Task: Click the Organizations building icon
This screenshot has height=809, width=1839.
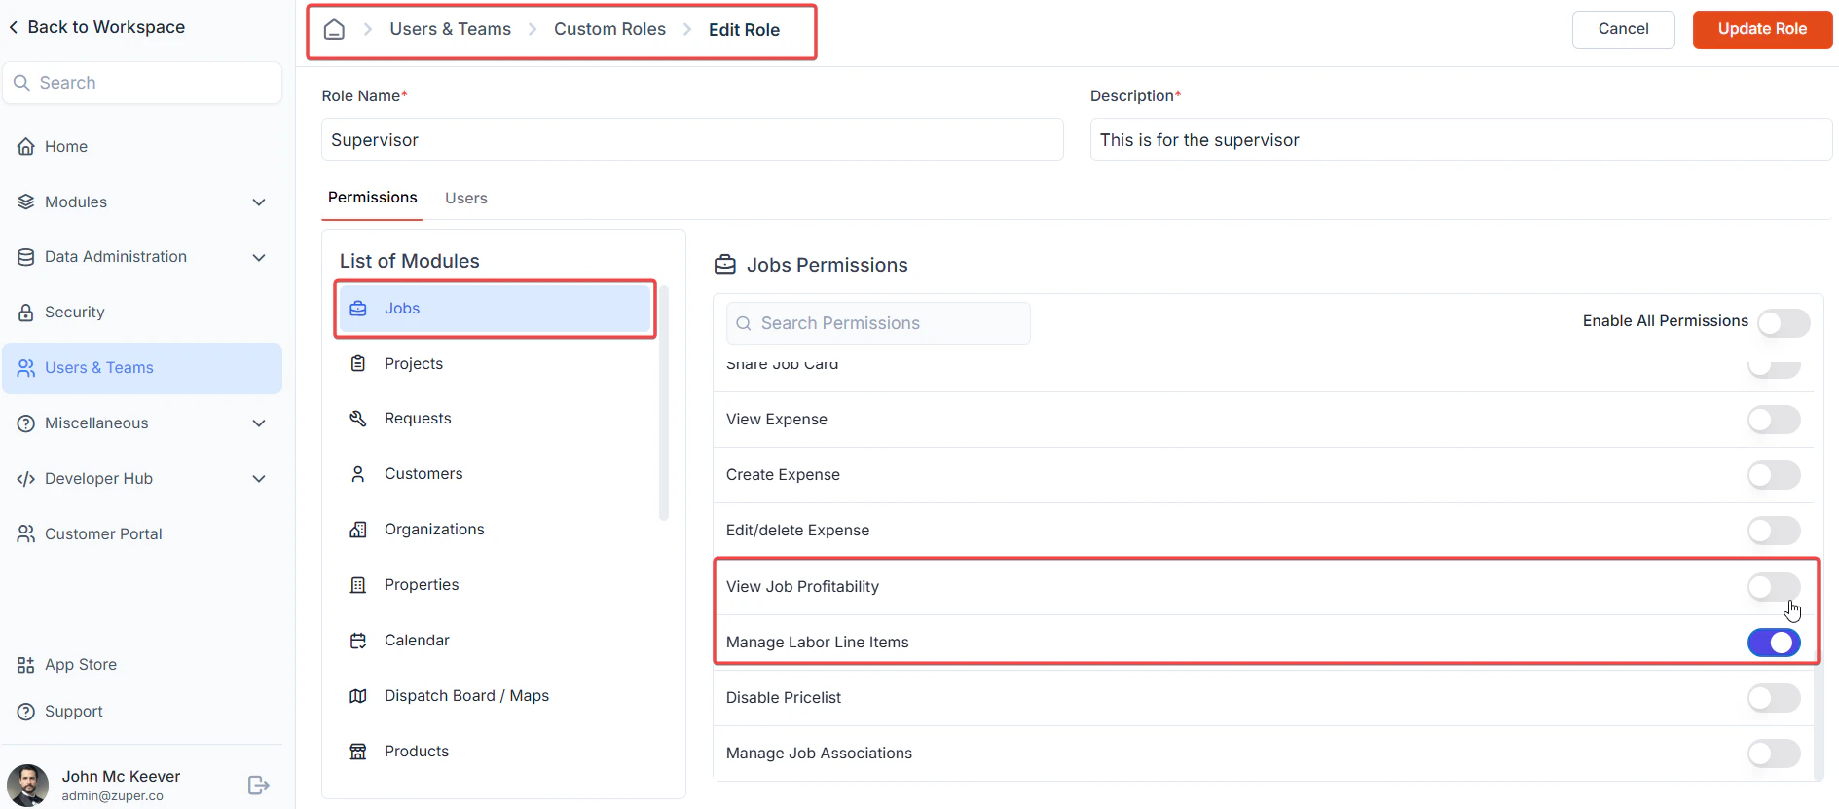Action: [358, 530]
